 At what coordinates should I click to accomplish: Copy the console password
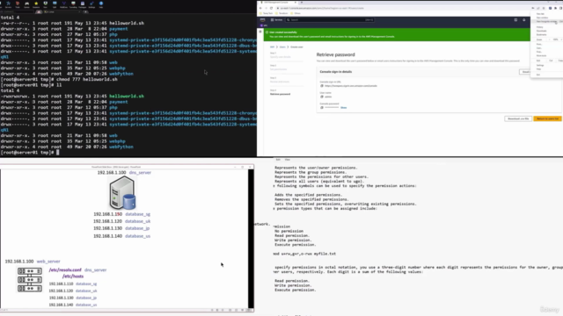click(x=322, y=107)
